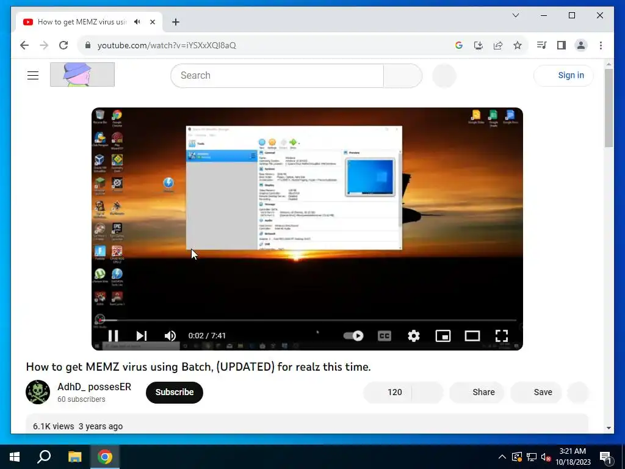Click video title text
The height and width of the screenshot is (469, 625).
pos(198,366)
